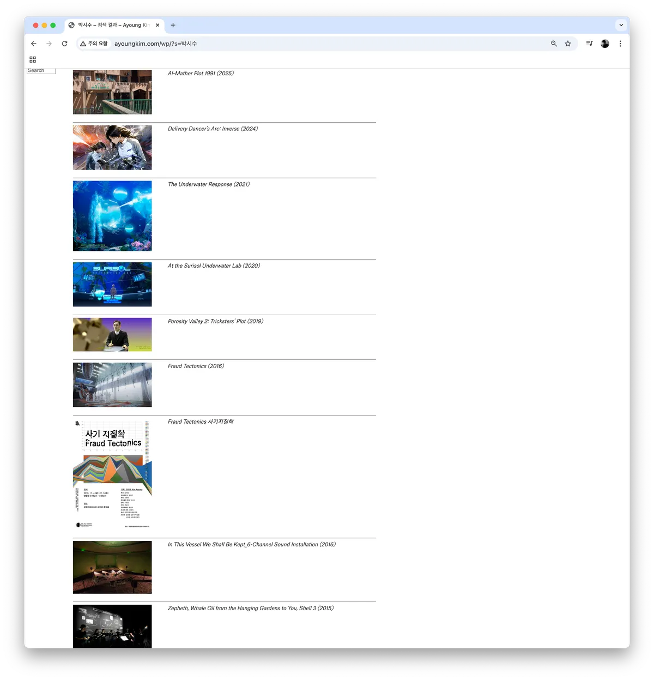The image size is (654, 680).
Task: Click the address bar URL field
Action: (327, 44)
